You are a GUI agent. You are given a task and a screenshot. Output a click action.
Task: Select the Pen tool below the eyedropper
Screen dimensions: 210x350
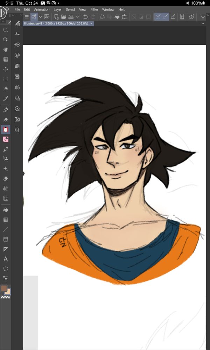click(x=6, y=110)
